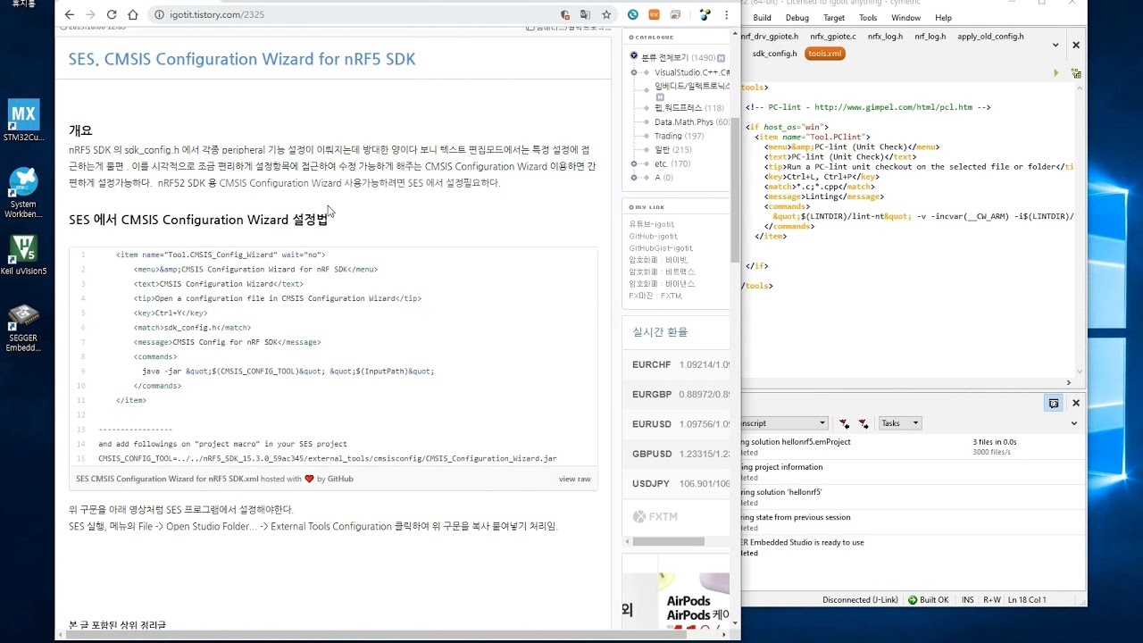This screenshot has width=1143, height=643.
Task: Bookmark this page with the star icon
Action: (x=606, y=14)
